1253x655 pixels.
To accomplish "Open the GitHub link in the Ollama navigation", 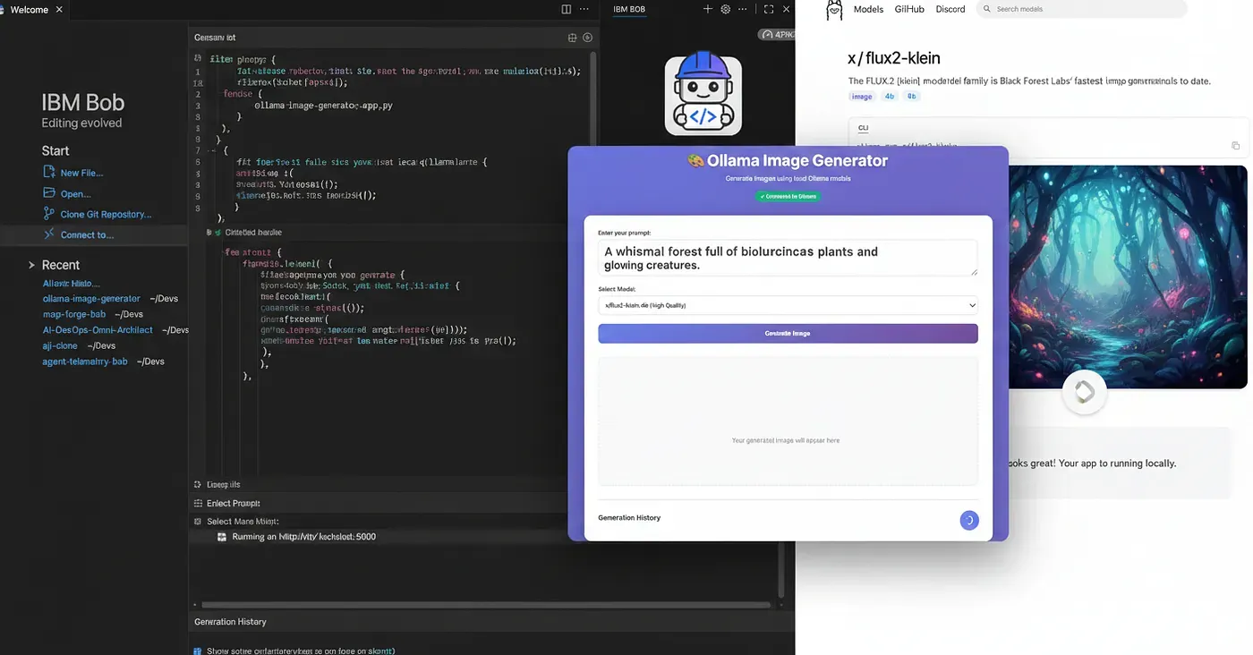I will (909, 9).
